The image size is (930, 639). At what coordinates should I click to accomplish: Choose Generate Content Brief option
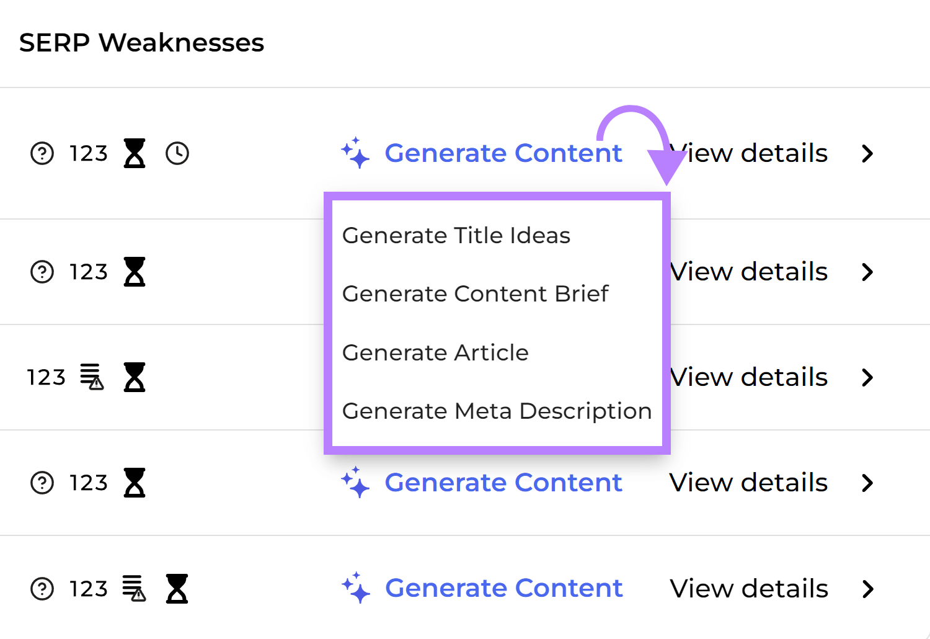click(476, 294)
